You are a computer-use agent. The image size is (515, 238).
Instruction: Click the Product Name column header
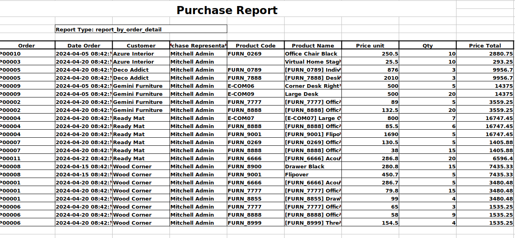tap(313, 46)
